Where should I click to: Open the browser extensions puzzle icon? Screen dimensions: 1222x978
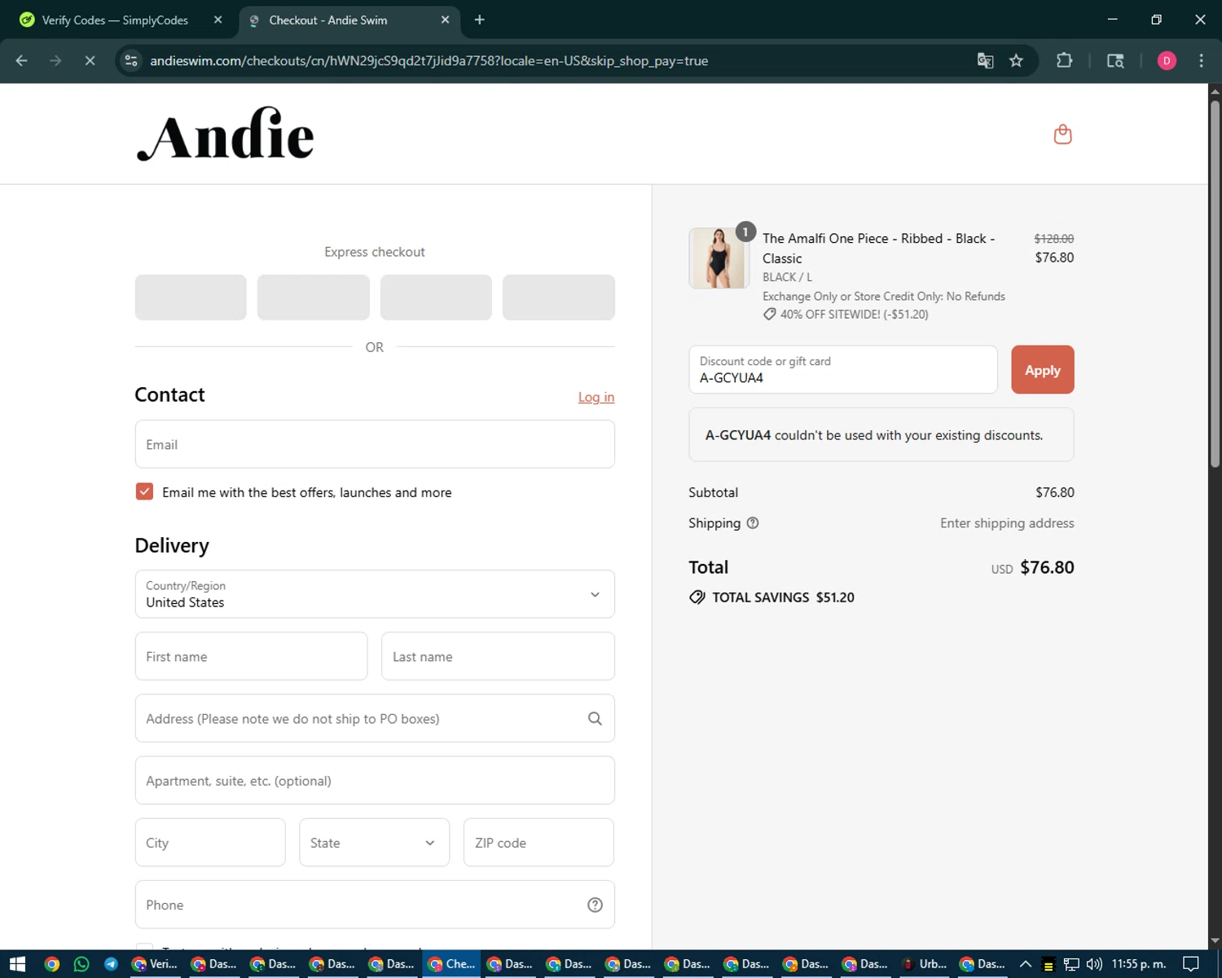click(1064, 60)
